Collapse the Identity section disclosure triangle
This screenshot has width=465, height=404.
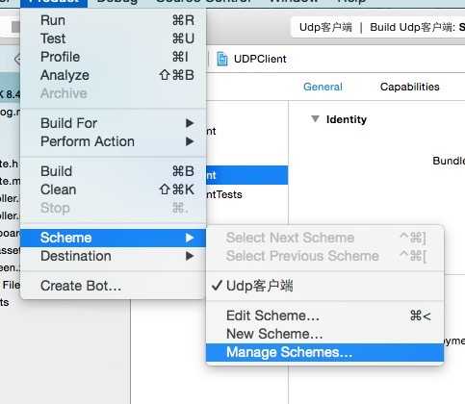(315, 119)
